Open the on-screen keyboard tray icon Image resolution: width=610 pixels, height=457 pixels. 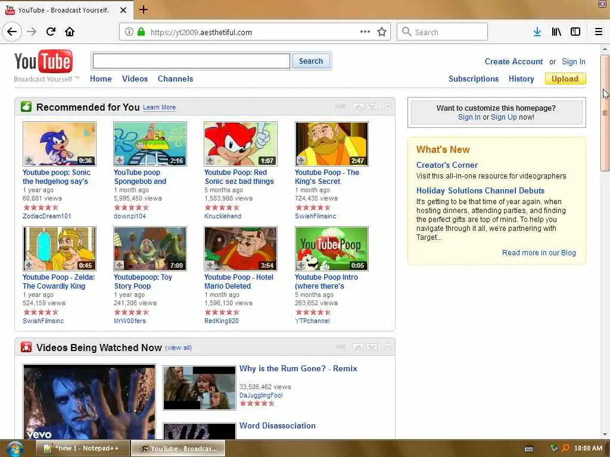point(529,449)
